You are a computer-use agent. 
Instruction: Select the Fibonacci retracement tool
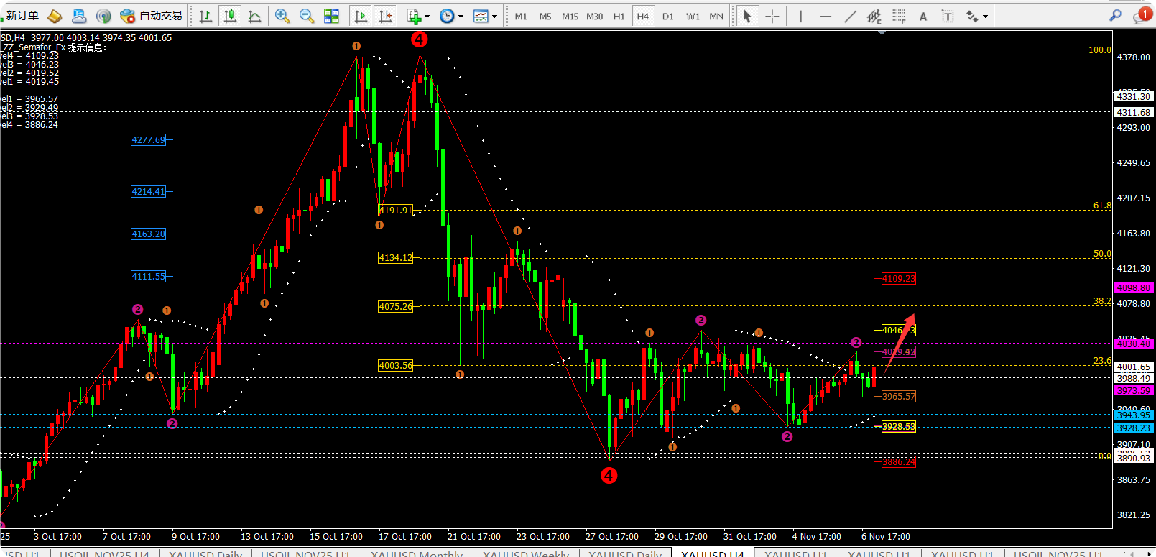tap(899, 16)
